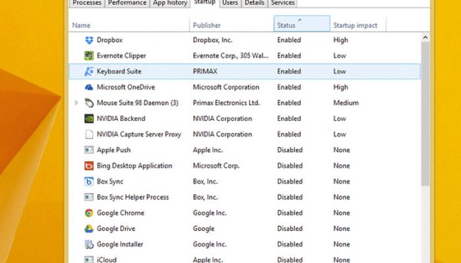Select the NVIDIA Capture Server Proxy entry
Viewport: 461px width, 263px height.
pyautogui.click(x=139, y=134)
